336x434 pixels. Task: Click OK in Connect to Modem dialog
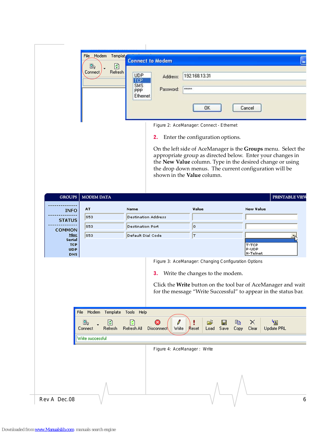tap(207, 108)
